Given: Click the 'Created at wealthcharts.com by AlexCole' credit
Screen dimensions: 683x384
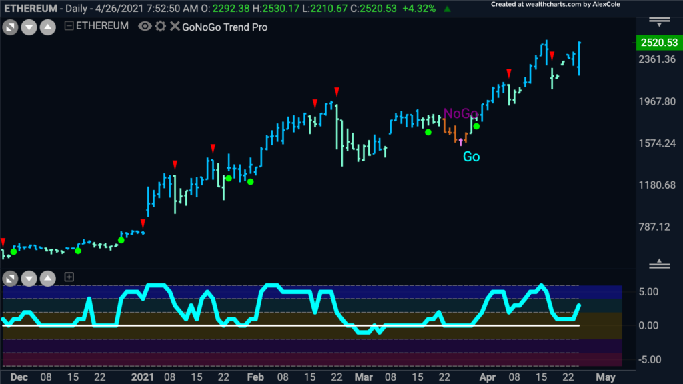Looking at the screenshot, I should coord(556,5).
